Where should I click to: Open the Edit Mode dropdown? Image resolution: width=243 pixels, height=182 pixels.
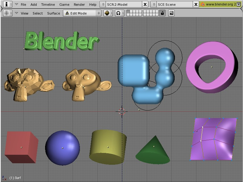pos(82,13)
